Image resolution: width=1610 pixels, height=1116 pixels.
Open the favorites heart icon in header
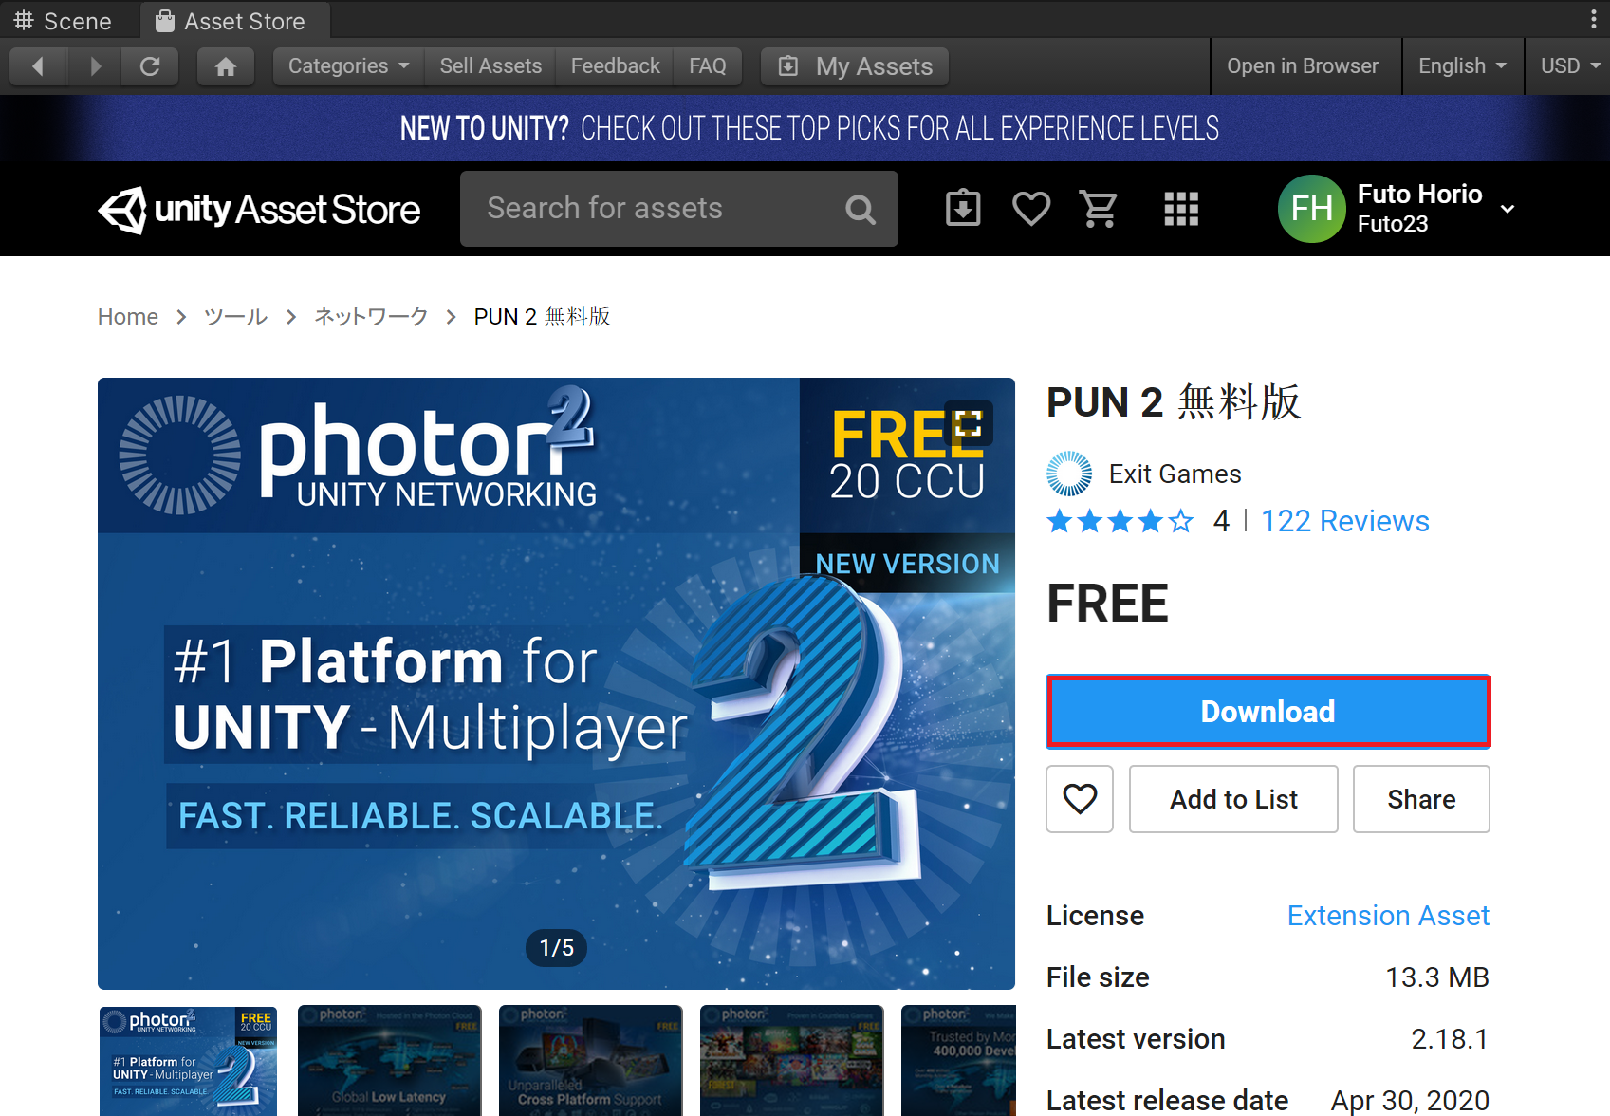(1031, 209)
